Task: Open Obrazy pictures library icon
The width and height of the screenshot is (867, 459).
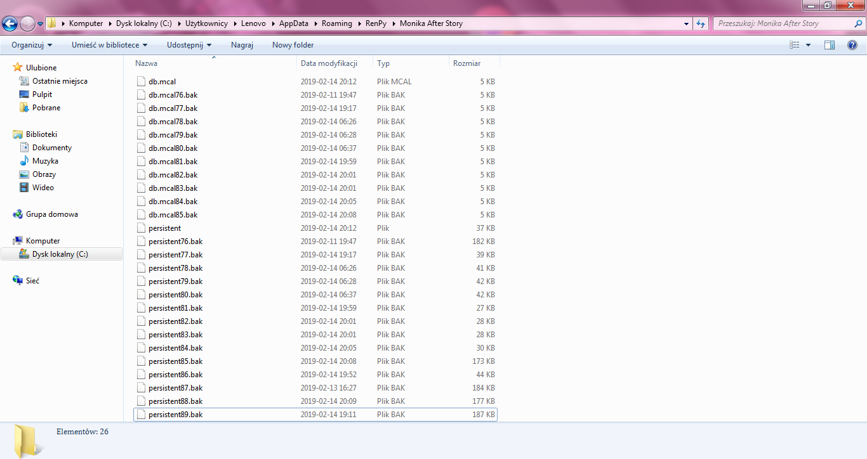Action: point(24,174)
